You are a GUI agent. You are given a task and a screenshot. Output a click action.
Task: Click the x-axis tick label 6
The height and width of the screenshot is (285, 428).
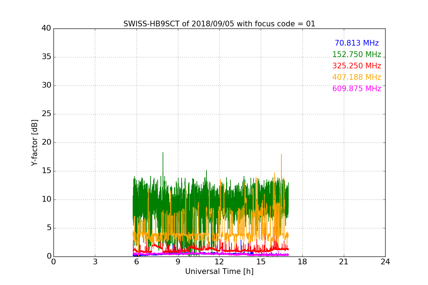pos(136,262)
